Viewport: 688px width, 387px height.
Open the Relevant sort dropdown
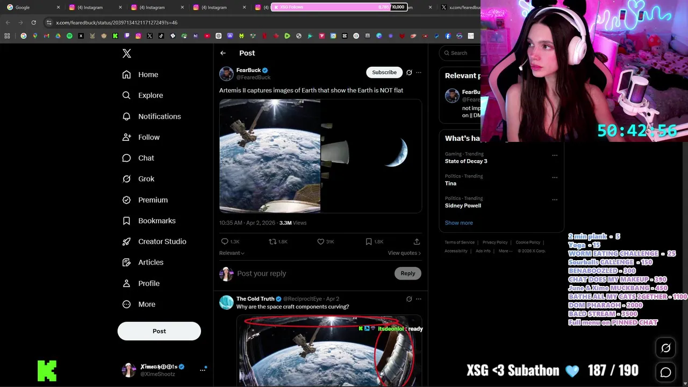pyautogui.click(x=232, y=253)
